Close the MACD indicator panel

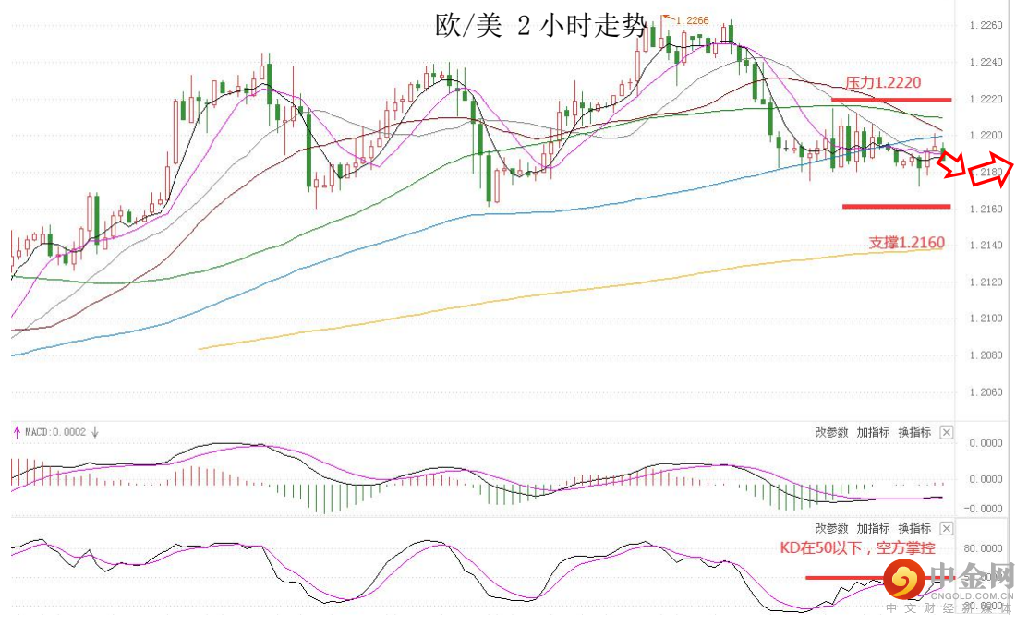[947, 432]
